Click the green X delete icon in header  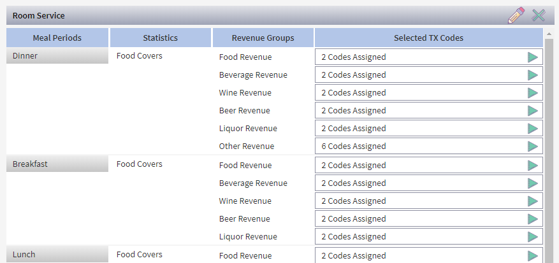point(539,16)
